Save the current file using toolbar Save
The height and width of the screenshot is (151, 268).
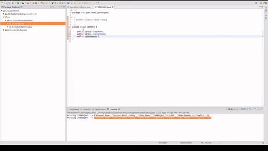[7, 3]
